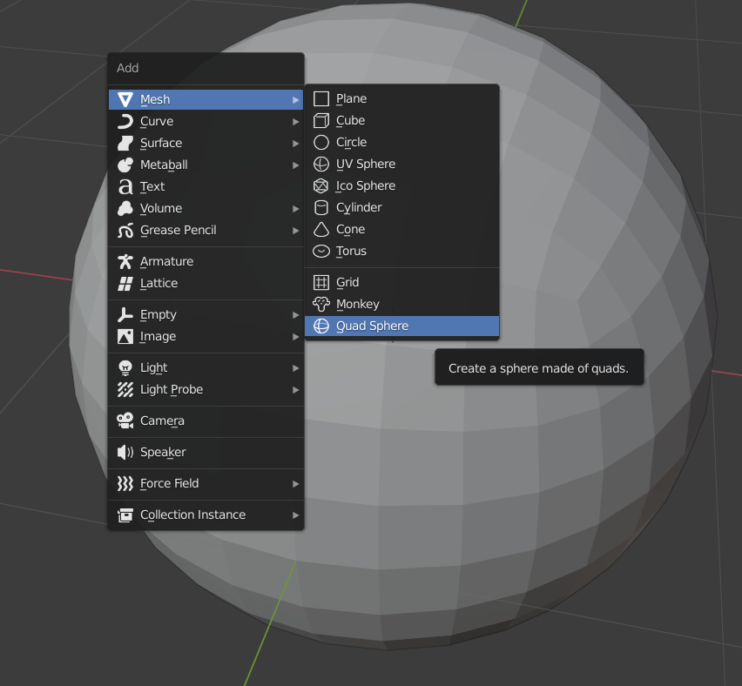
Task: Click the Grease Pencil icon
Action: (125, 231)
